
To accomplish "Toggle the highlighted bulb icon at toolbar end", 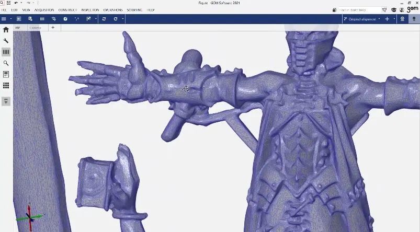I will 414,19.
